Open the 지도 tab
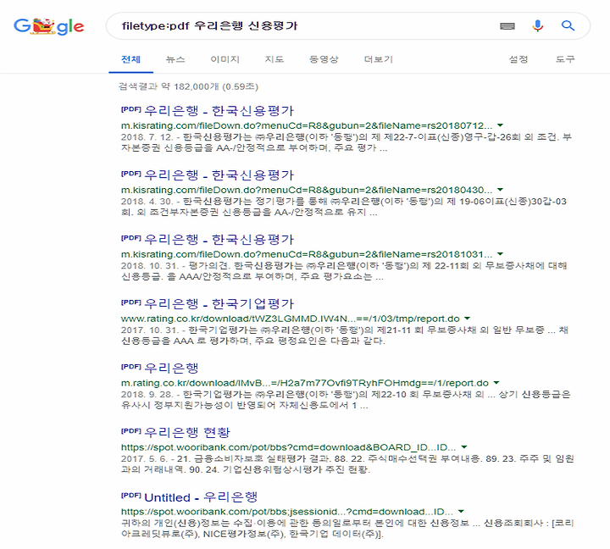610x549 pixels. [274, 59]
